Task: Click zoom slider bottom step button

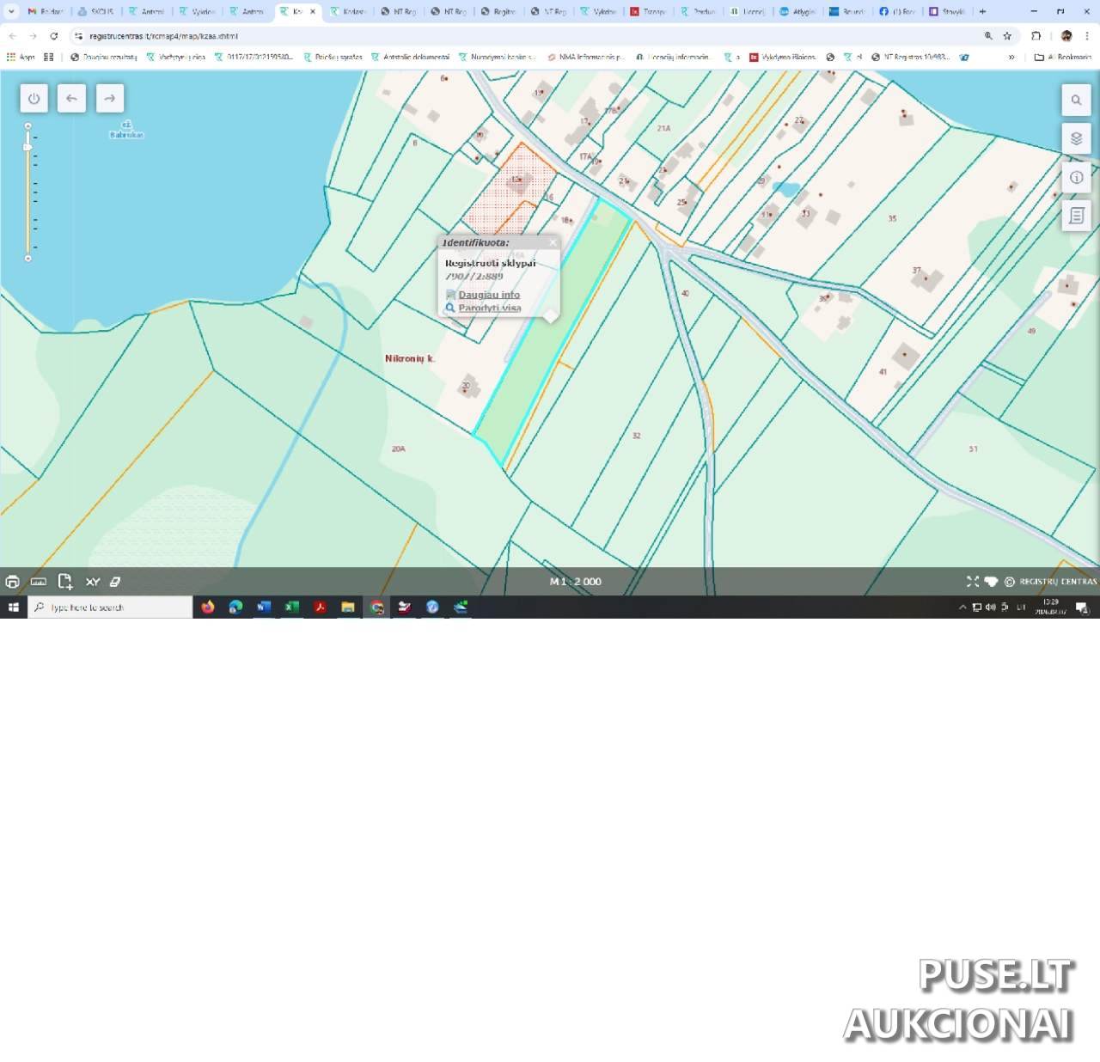Action: pos(27,258)
